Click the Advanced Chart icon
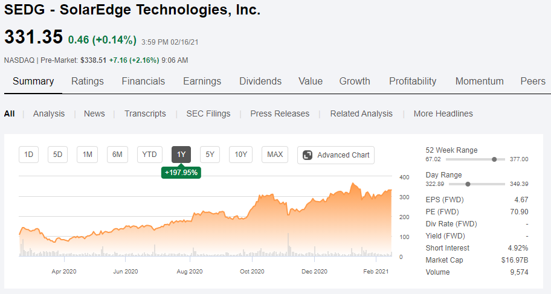The height and width of the screenshot is (294, 551). [x=308, y=155]
